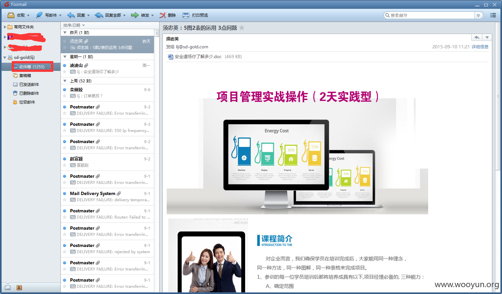502x294 pixels.
Task: Click sender name 须忠英 in message header
Action: coord(173,39)
